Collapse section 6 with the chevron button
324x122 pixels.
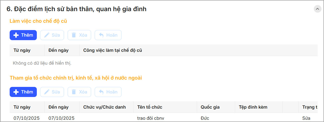pyautogui.click(x=317, y=9)
